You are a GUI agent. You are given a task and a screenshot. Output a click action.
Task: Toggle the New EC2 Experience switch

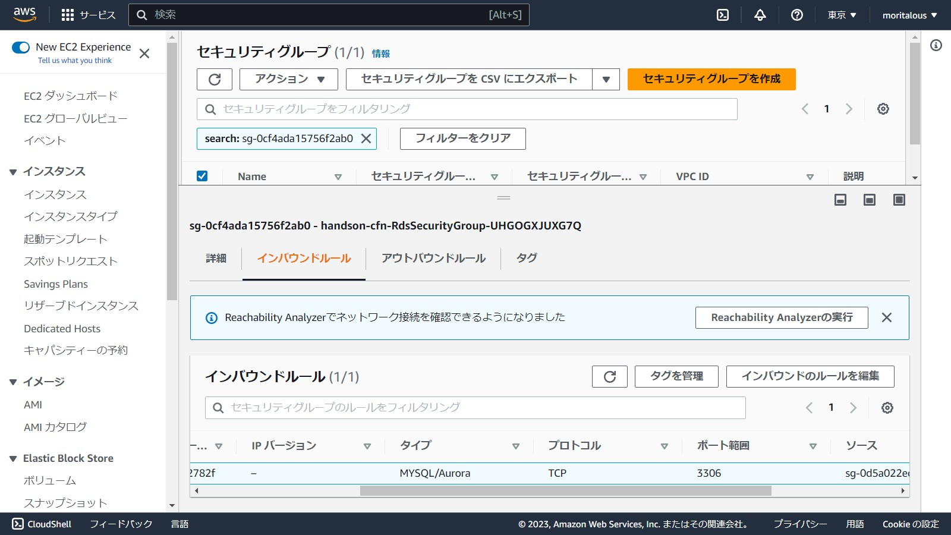pyautogui.click(x=21, y=47)
